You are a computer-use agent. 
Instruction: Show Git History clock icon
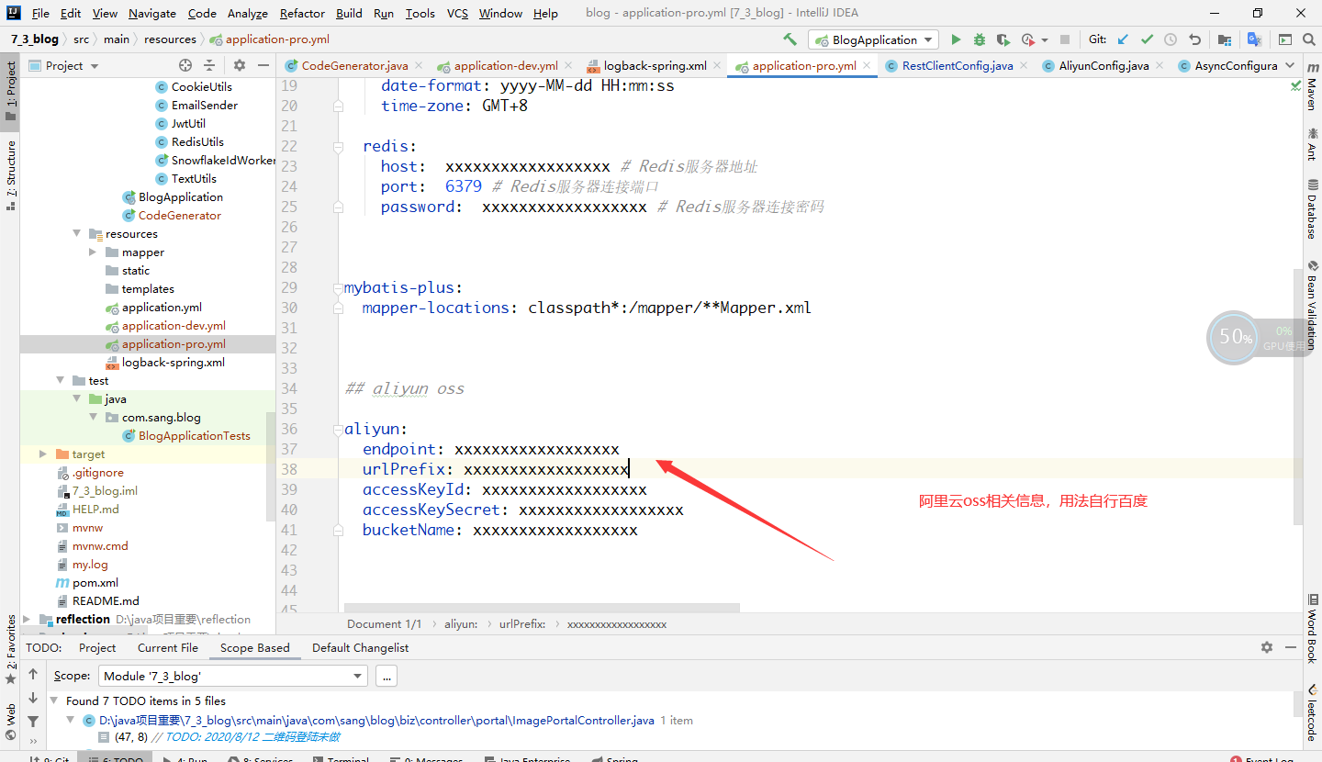[x=1171, y=39]
